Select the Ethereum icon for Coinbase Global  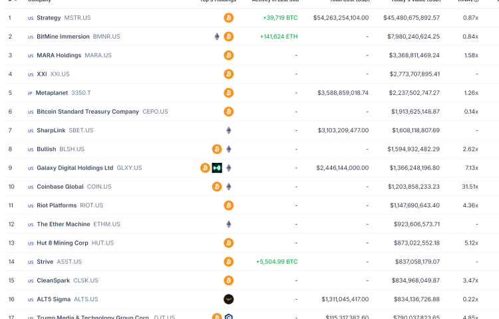click(229, 187)
